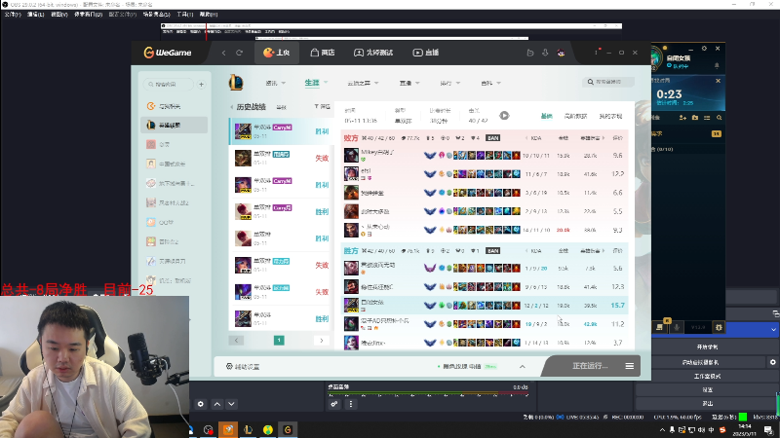Image resolution: width=780 pixels, height=438 pixels.
Task: Open the OBS audio mixer dots menu
Action: (351, 404)
